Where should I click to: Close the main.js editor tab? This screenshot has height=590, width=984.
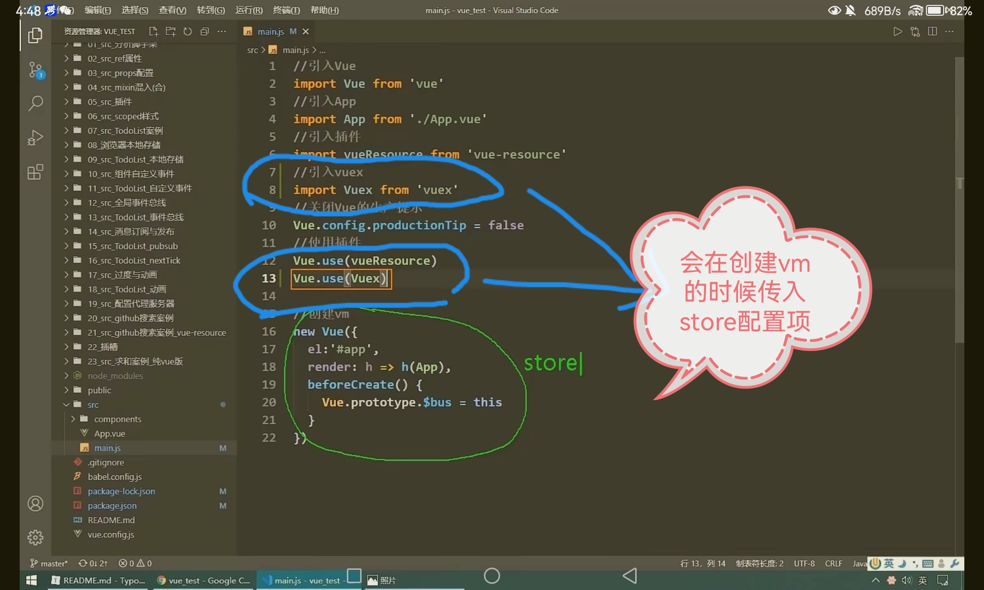click(x=306, y=31)
